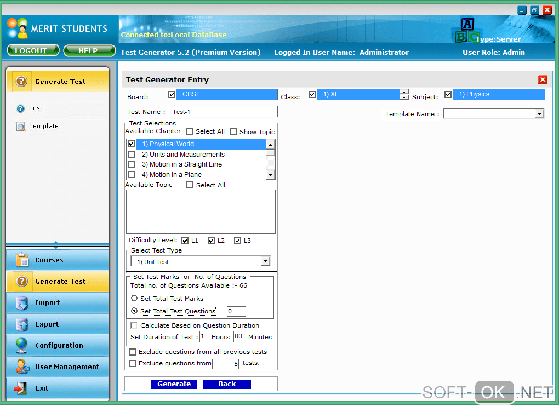Click the Template magnifier icon
This screenshot has height=406, width=559.
[x=21, y=127]
